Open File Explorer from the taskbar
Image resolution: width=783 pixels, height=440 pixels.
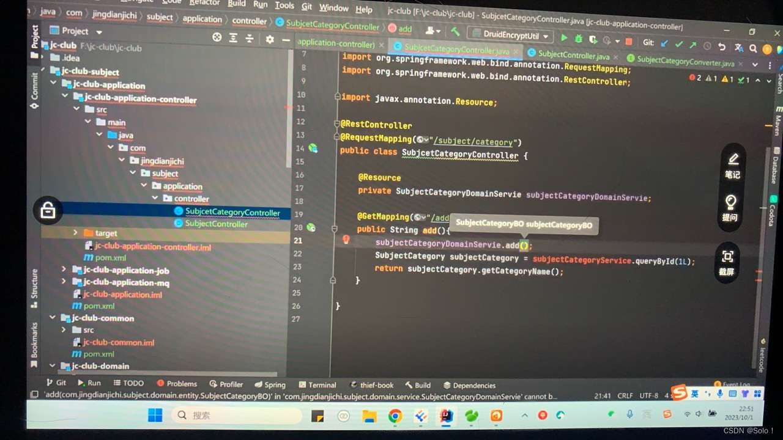[369, 416]
